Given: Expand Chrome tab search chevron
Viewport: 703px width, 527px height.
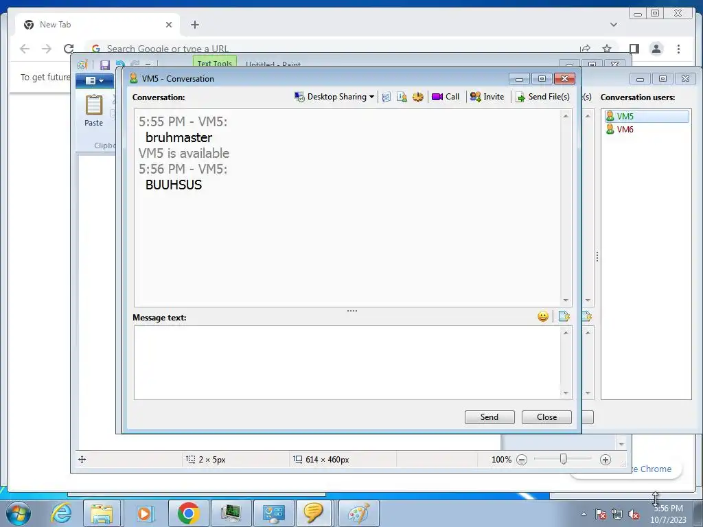Looking at the screenshot, I should coord(614,25).
